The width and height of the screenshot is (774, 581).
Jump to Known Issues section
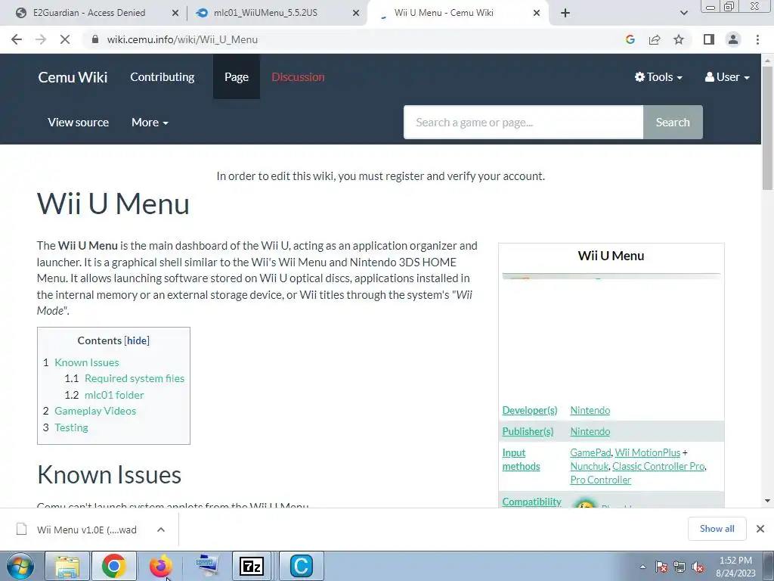click(87, 362)
